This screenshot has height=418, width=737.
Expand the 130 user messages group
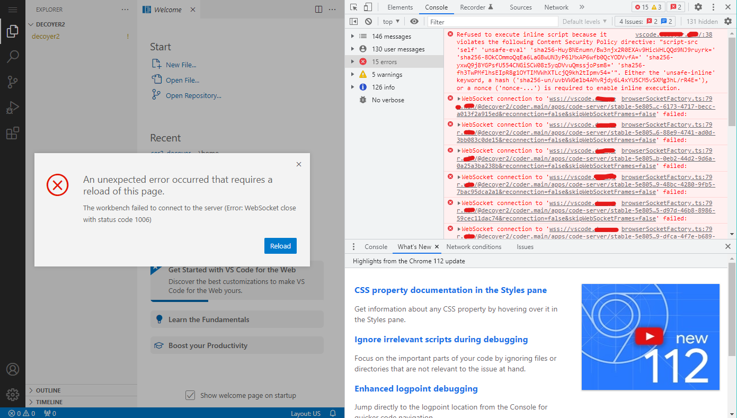click(353, 49)
